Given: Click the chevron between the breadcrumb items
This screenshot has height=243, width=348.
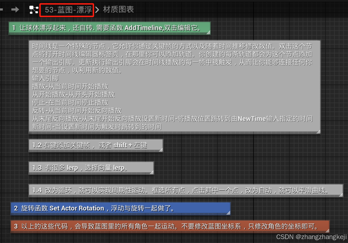Looking at the screenshot, I should [x=97, y=9].
